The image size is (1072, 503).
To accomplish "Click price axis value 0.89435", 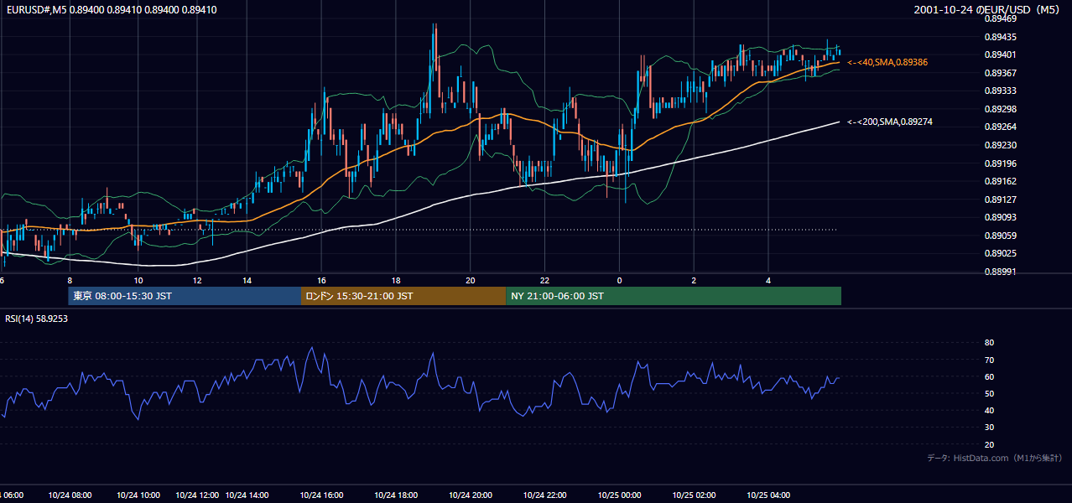I will pyautogui.click(x=1002, y=37).
